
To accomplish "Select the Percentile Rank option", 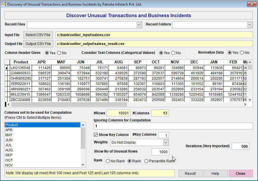I will pos(146,161).
